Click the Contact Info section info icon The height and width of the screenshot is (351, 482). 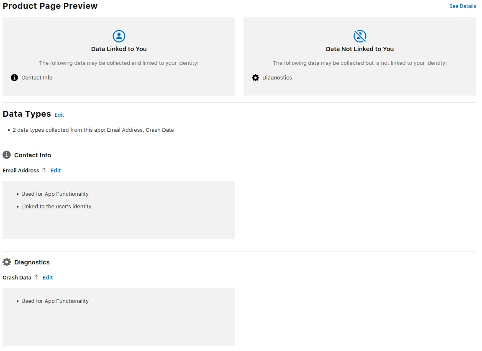(x=6, y=155)
